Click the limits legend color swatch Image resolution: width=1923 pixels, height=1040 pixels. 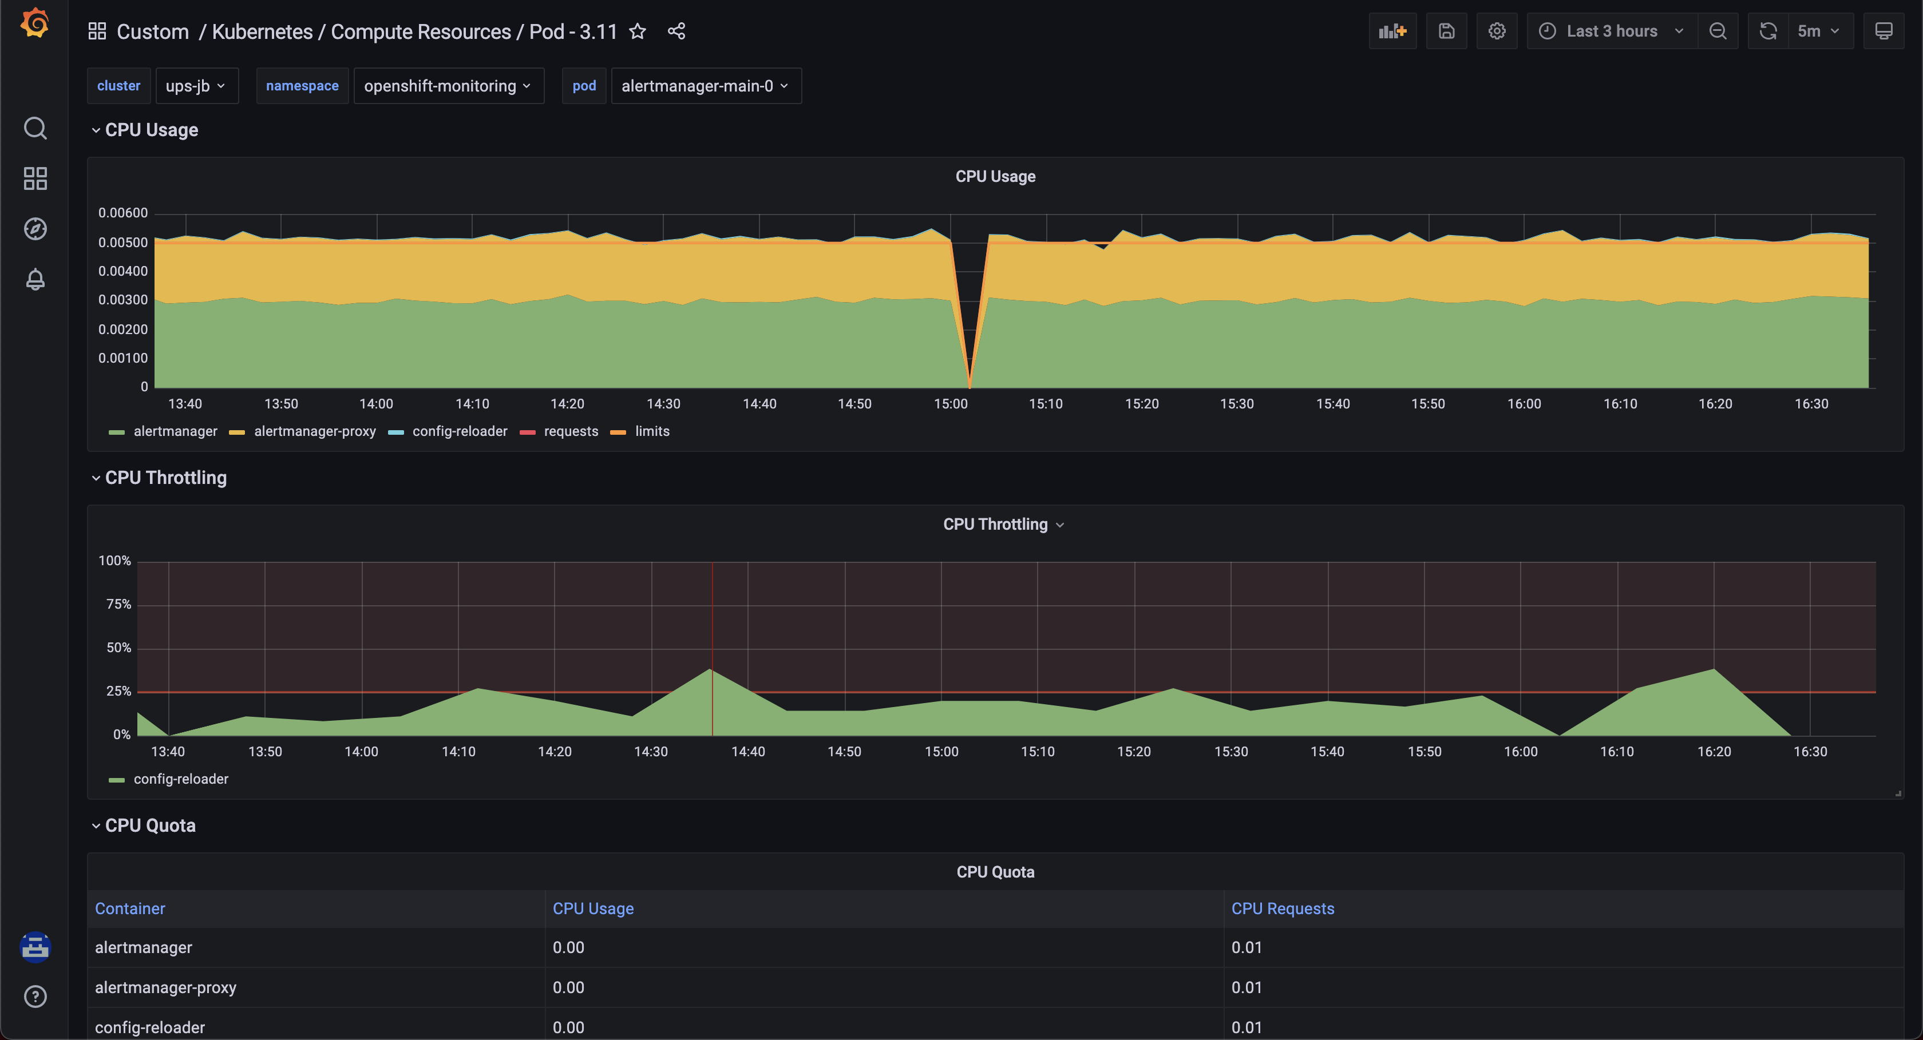[x=618, y=432]
